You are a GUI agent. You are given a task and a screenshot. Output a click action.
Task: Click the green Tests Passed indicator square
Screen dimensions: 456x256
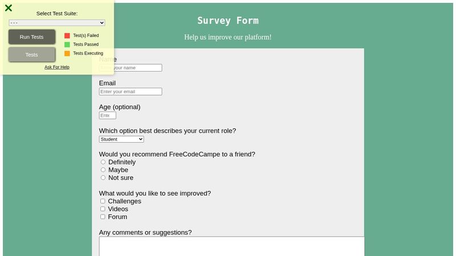tap(67, 44)
